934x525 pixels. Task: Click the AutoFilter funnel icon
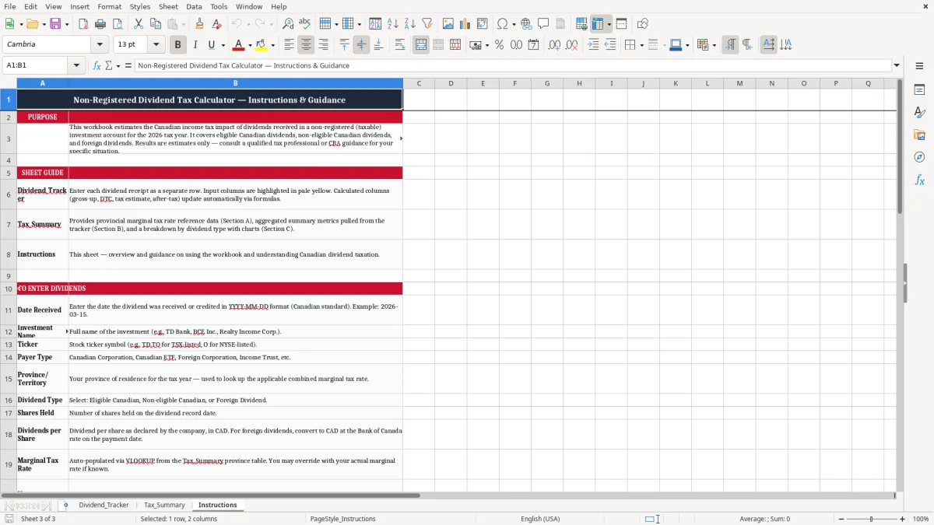(x=427, y=24)
